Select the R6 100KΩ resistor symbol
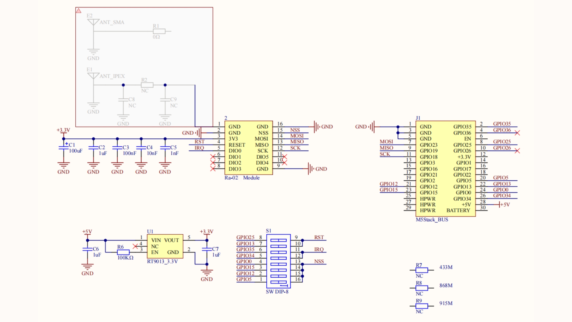This screenshot has height=322, width=572. (123, 252)
